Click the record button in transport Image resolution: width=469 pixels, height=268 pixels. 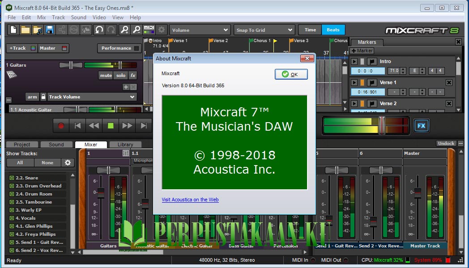tap(61, 126)
